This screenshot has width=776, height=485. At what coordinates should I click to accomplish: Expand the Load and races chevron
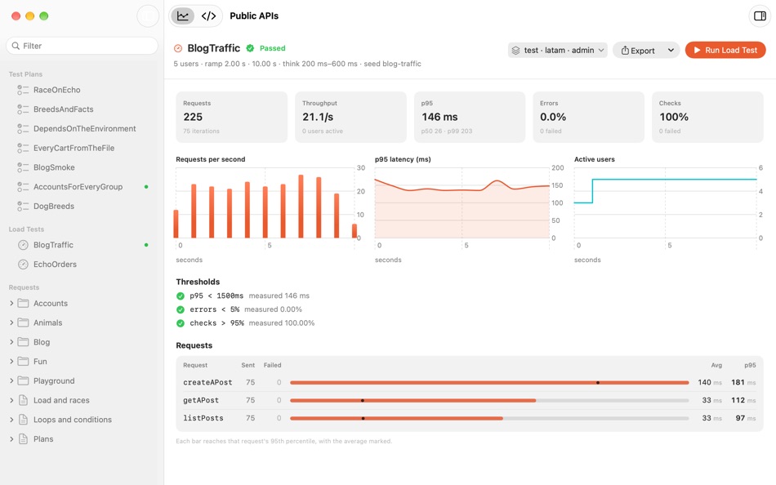[11, 400]
